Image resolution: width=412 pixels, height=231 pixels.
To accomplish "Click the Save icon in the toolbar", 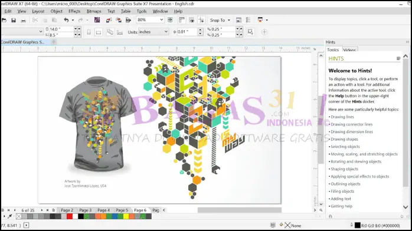I will click(14, 20).
